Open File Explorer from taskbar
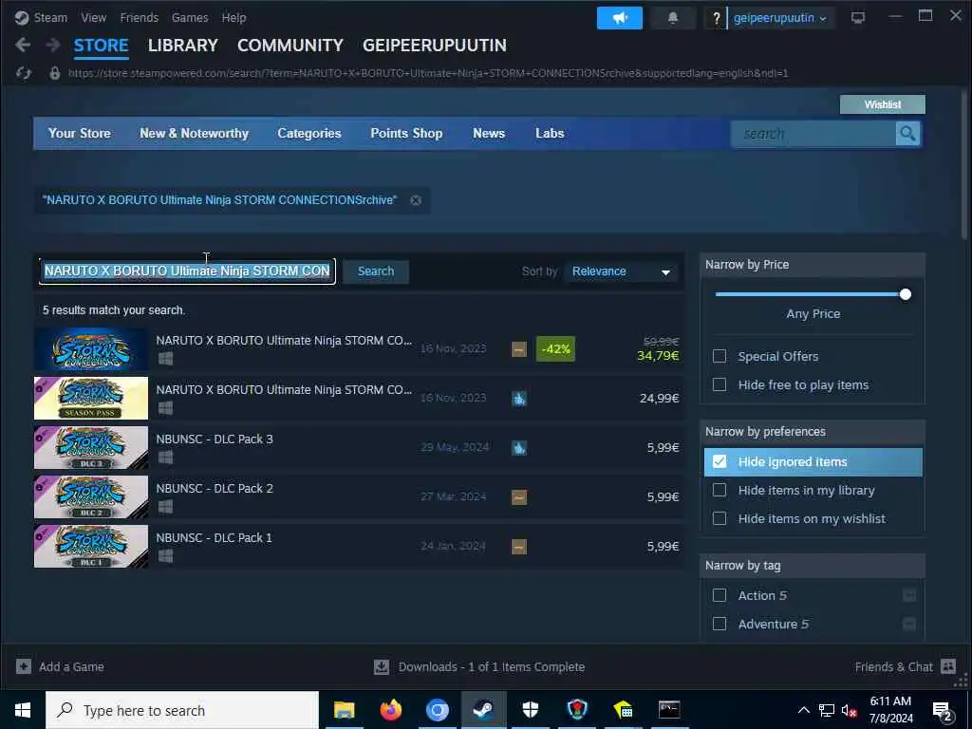 coord(344,710)
